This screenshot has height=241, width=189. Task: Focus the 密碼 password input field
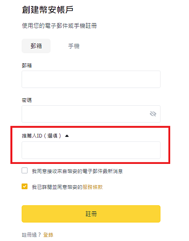coord(91,114)
